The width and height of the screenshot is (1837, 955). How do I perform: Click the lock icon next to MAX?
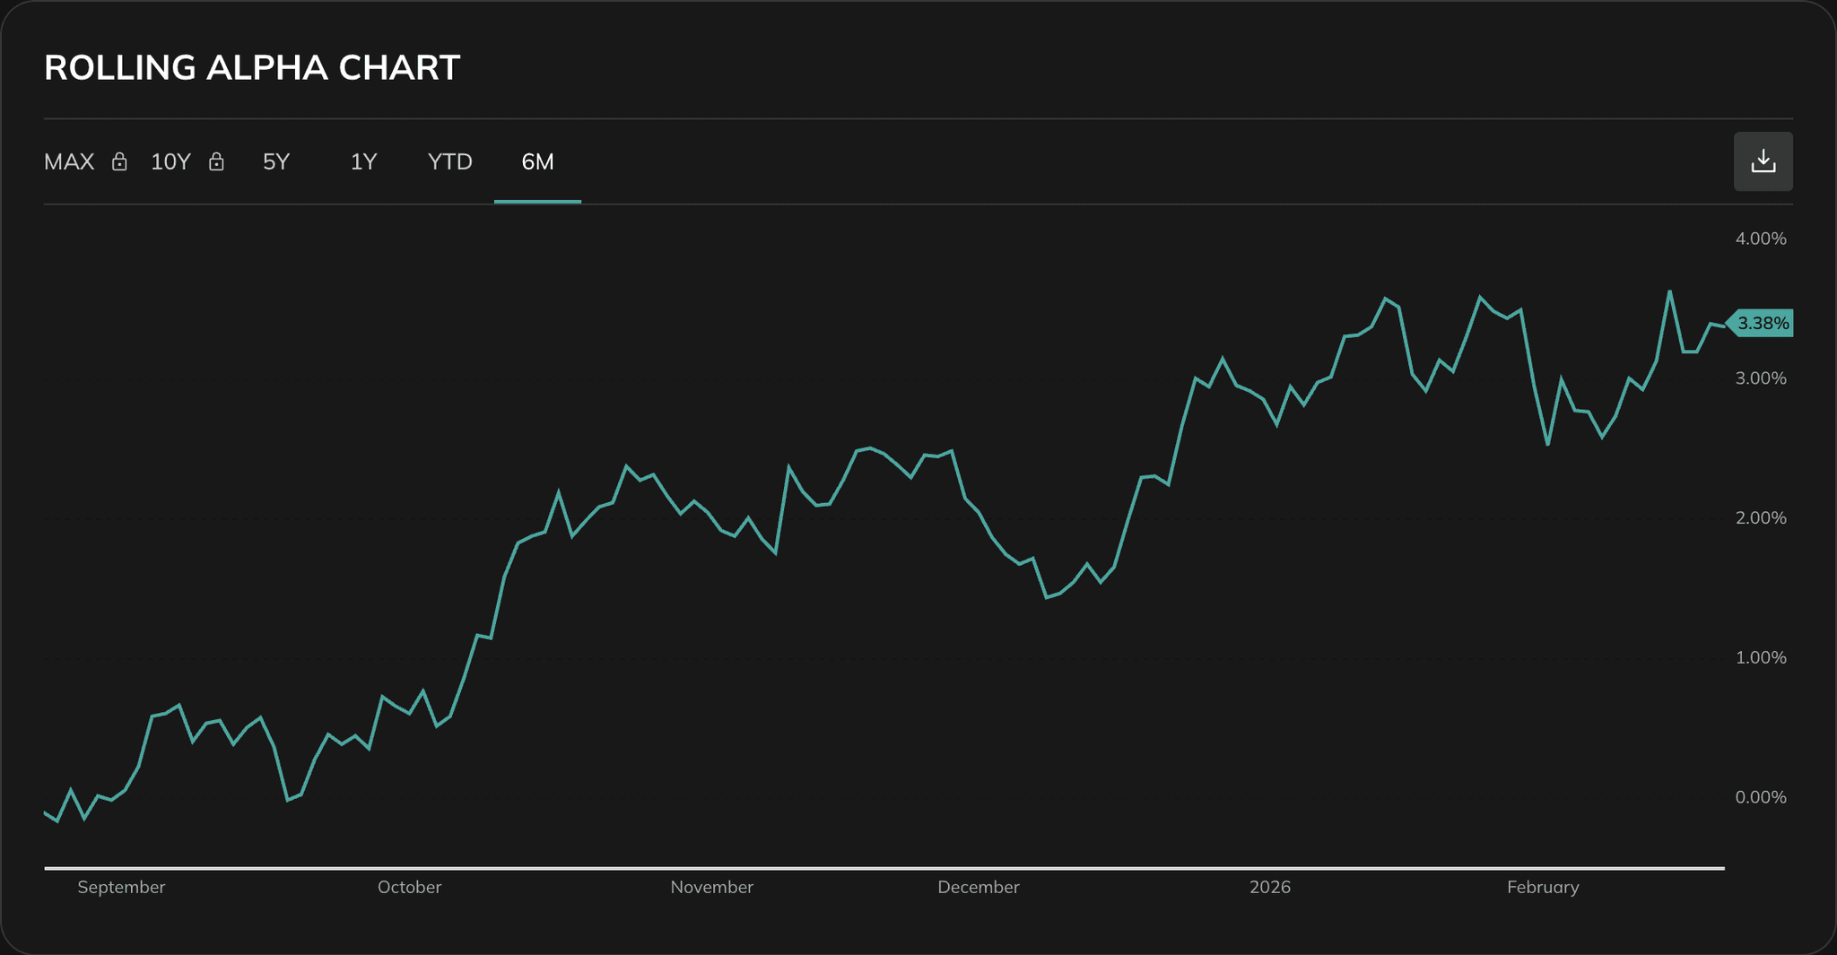coord(119,162)
